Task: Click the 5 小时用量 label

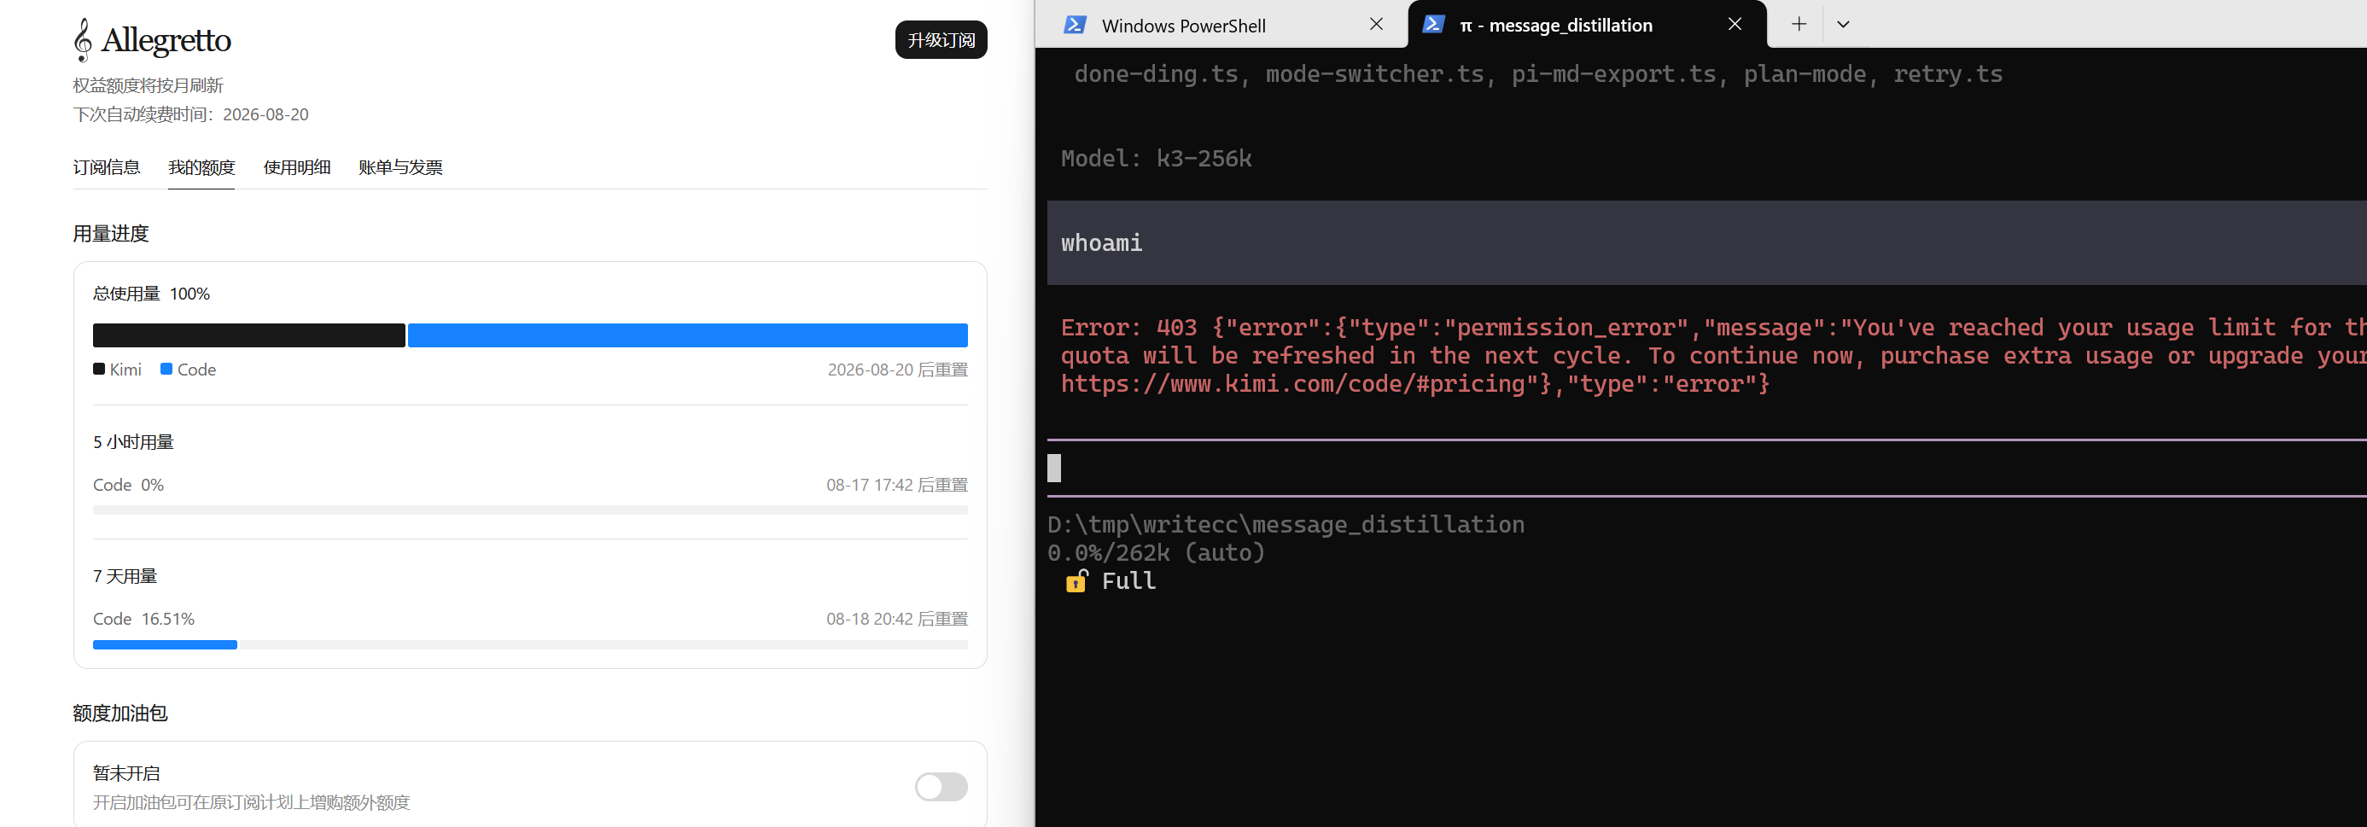Action: point(133,442)
